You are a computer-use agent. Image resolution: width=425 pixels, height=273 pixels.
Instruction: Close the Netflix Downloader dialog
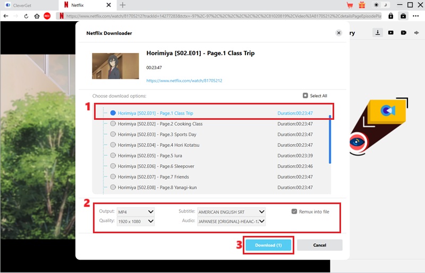[x=338, y=33]
